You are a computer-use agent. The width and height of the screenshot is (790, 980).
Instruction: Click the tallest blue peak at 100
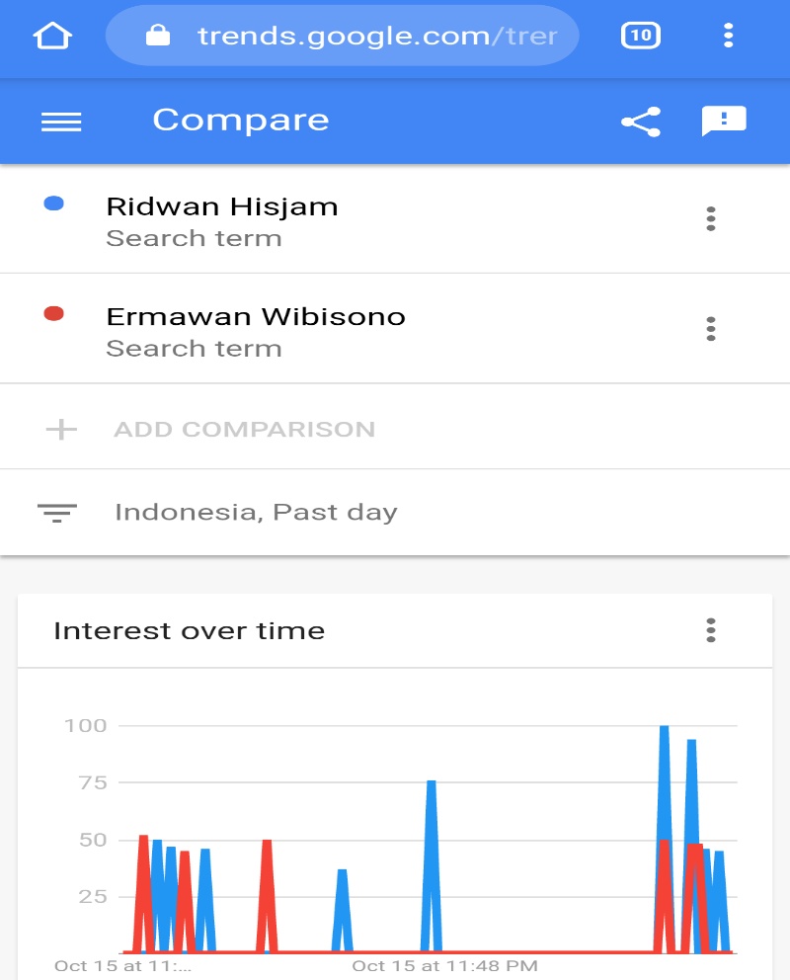[x=665, y=729]
